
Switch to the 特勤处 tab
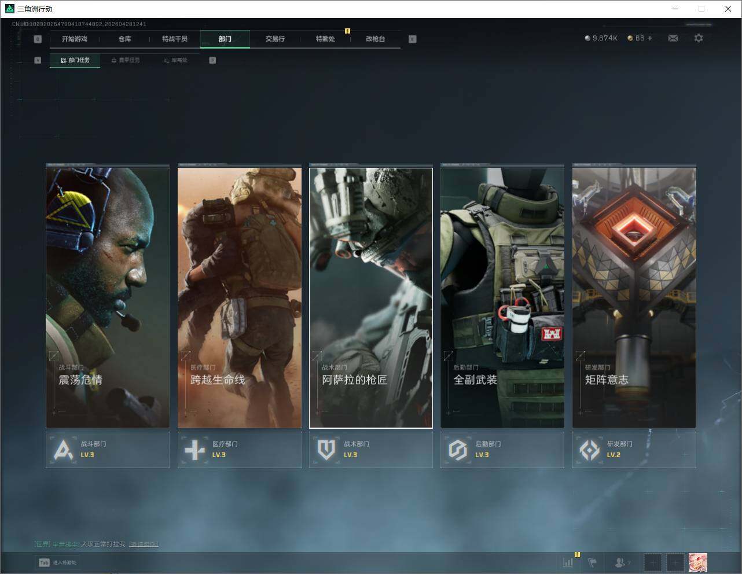(325, 39)
